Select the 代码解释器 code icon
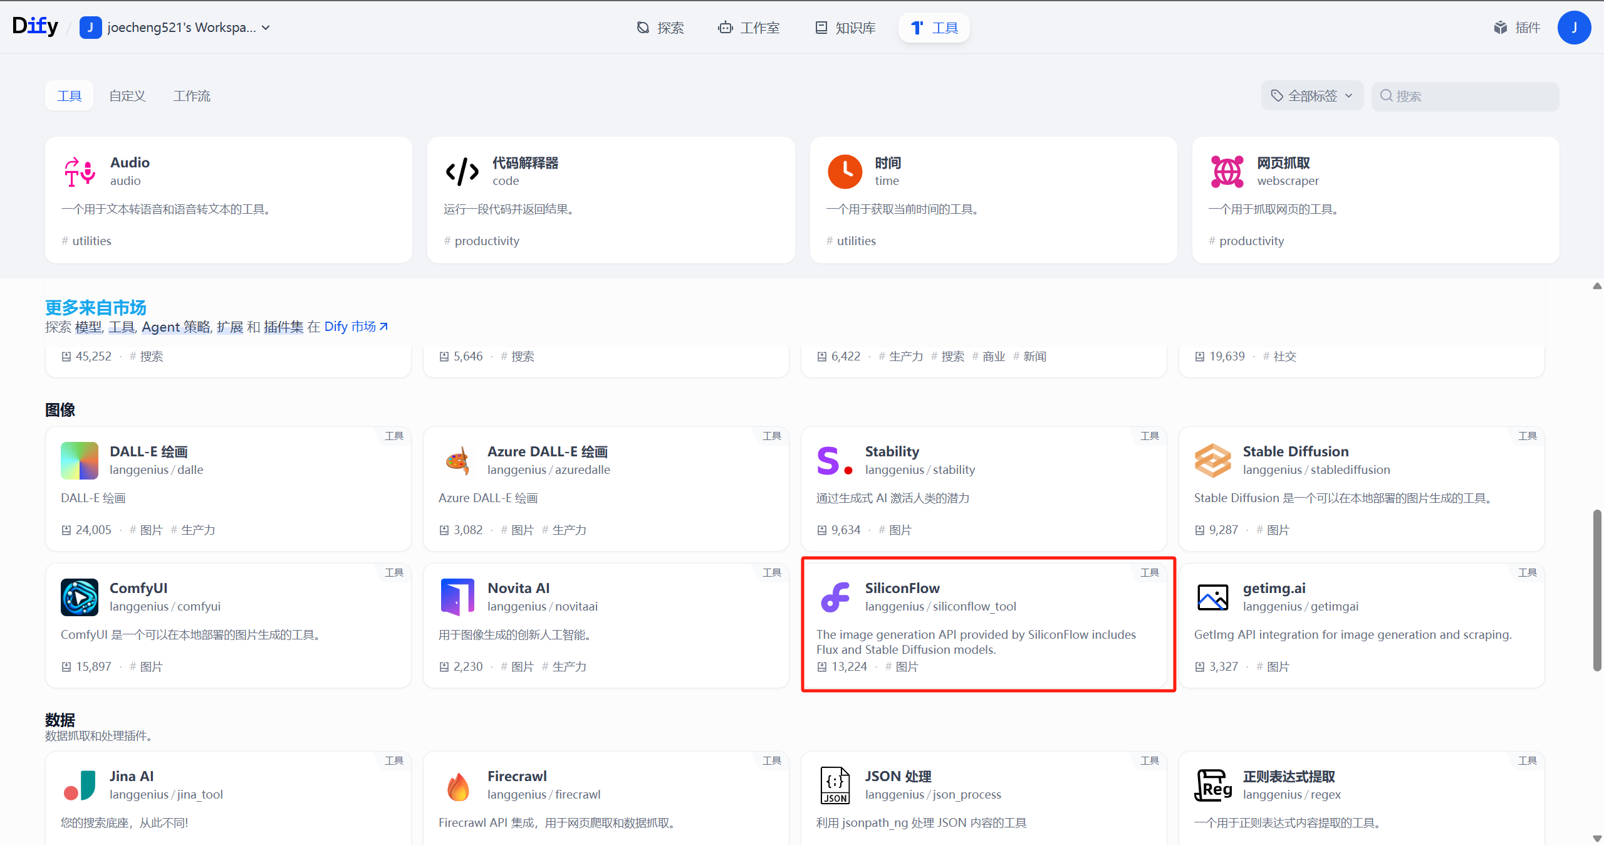The height and width of the screenshot is (845, 1604). (462, 171)
